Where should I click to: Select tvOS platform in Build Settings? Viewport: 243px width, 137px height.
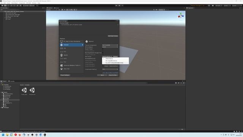(x=72, y=58)
